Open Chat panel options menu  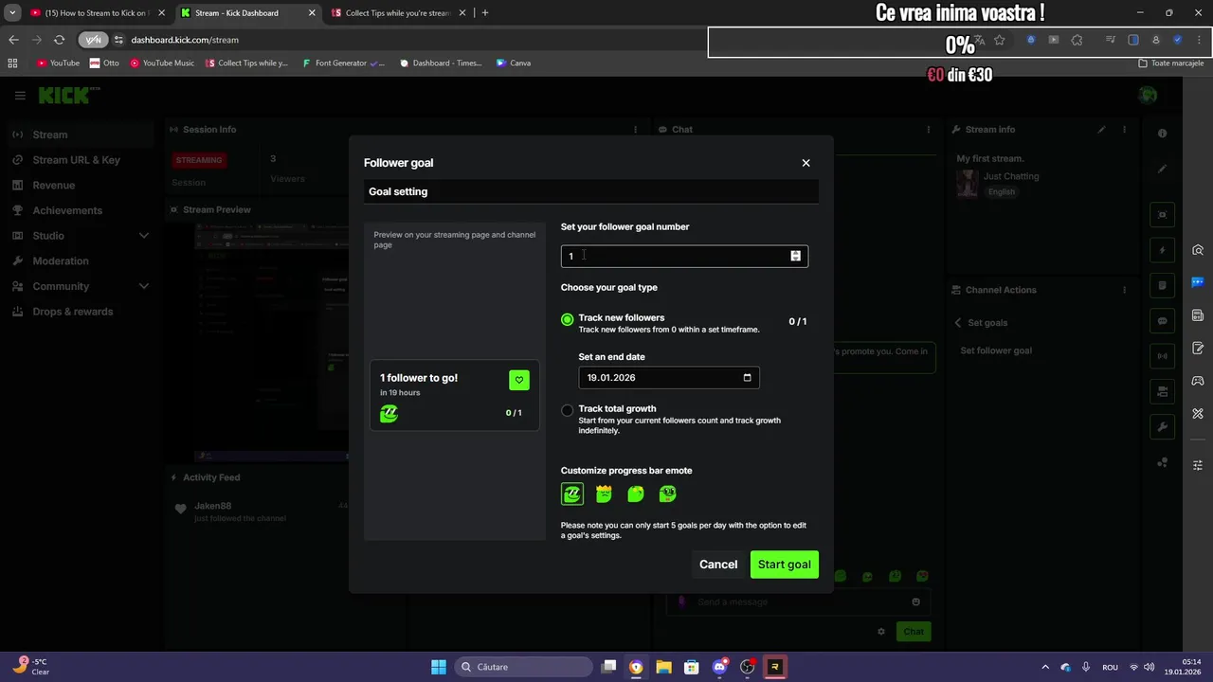pos(928,130)
